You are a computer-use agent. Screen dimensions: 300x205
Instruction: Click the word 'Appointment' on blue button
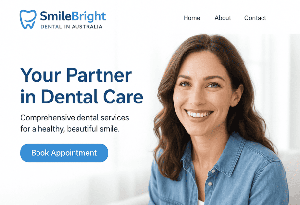coord(74,153)
